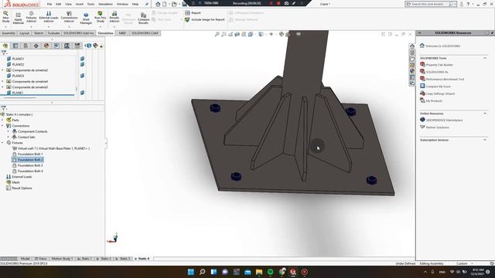Expand Fixtures Advisor dropdown arrow
The image size is (495, 278).
point(31,26)
